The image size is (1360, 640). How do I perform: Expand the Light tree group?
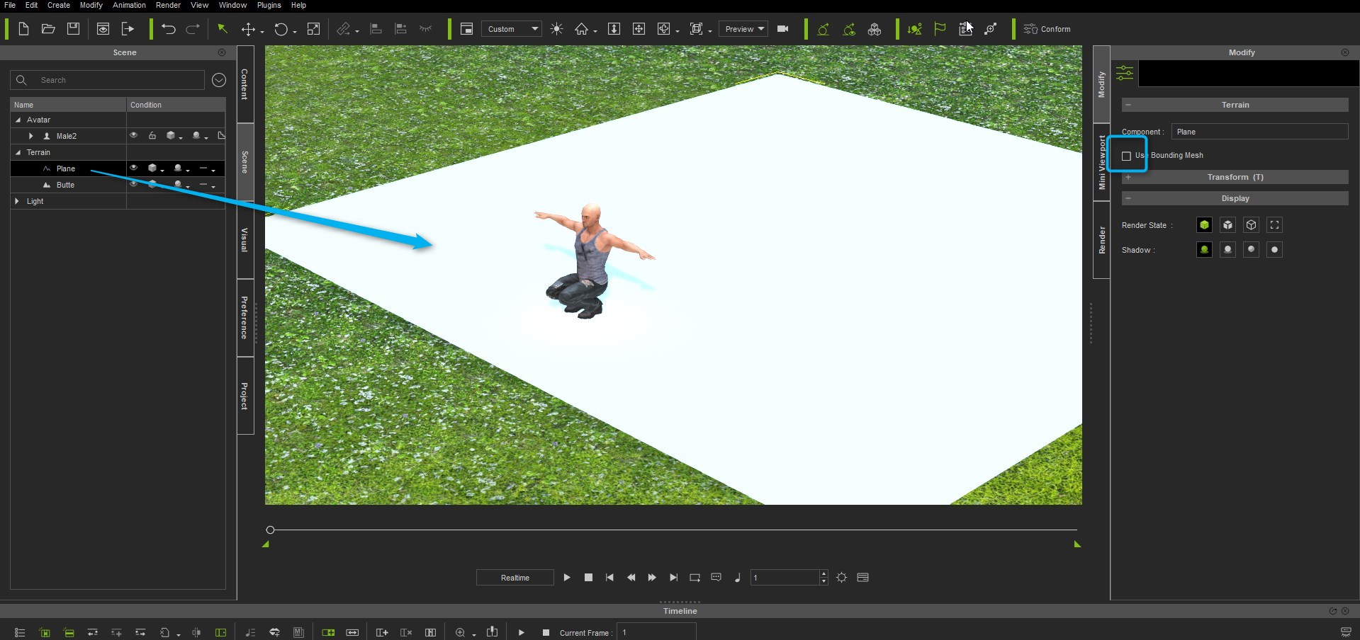click(x=18, y=201)
